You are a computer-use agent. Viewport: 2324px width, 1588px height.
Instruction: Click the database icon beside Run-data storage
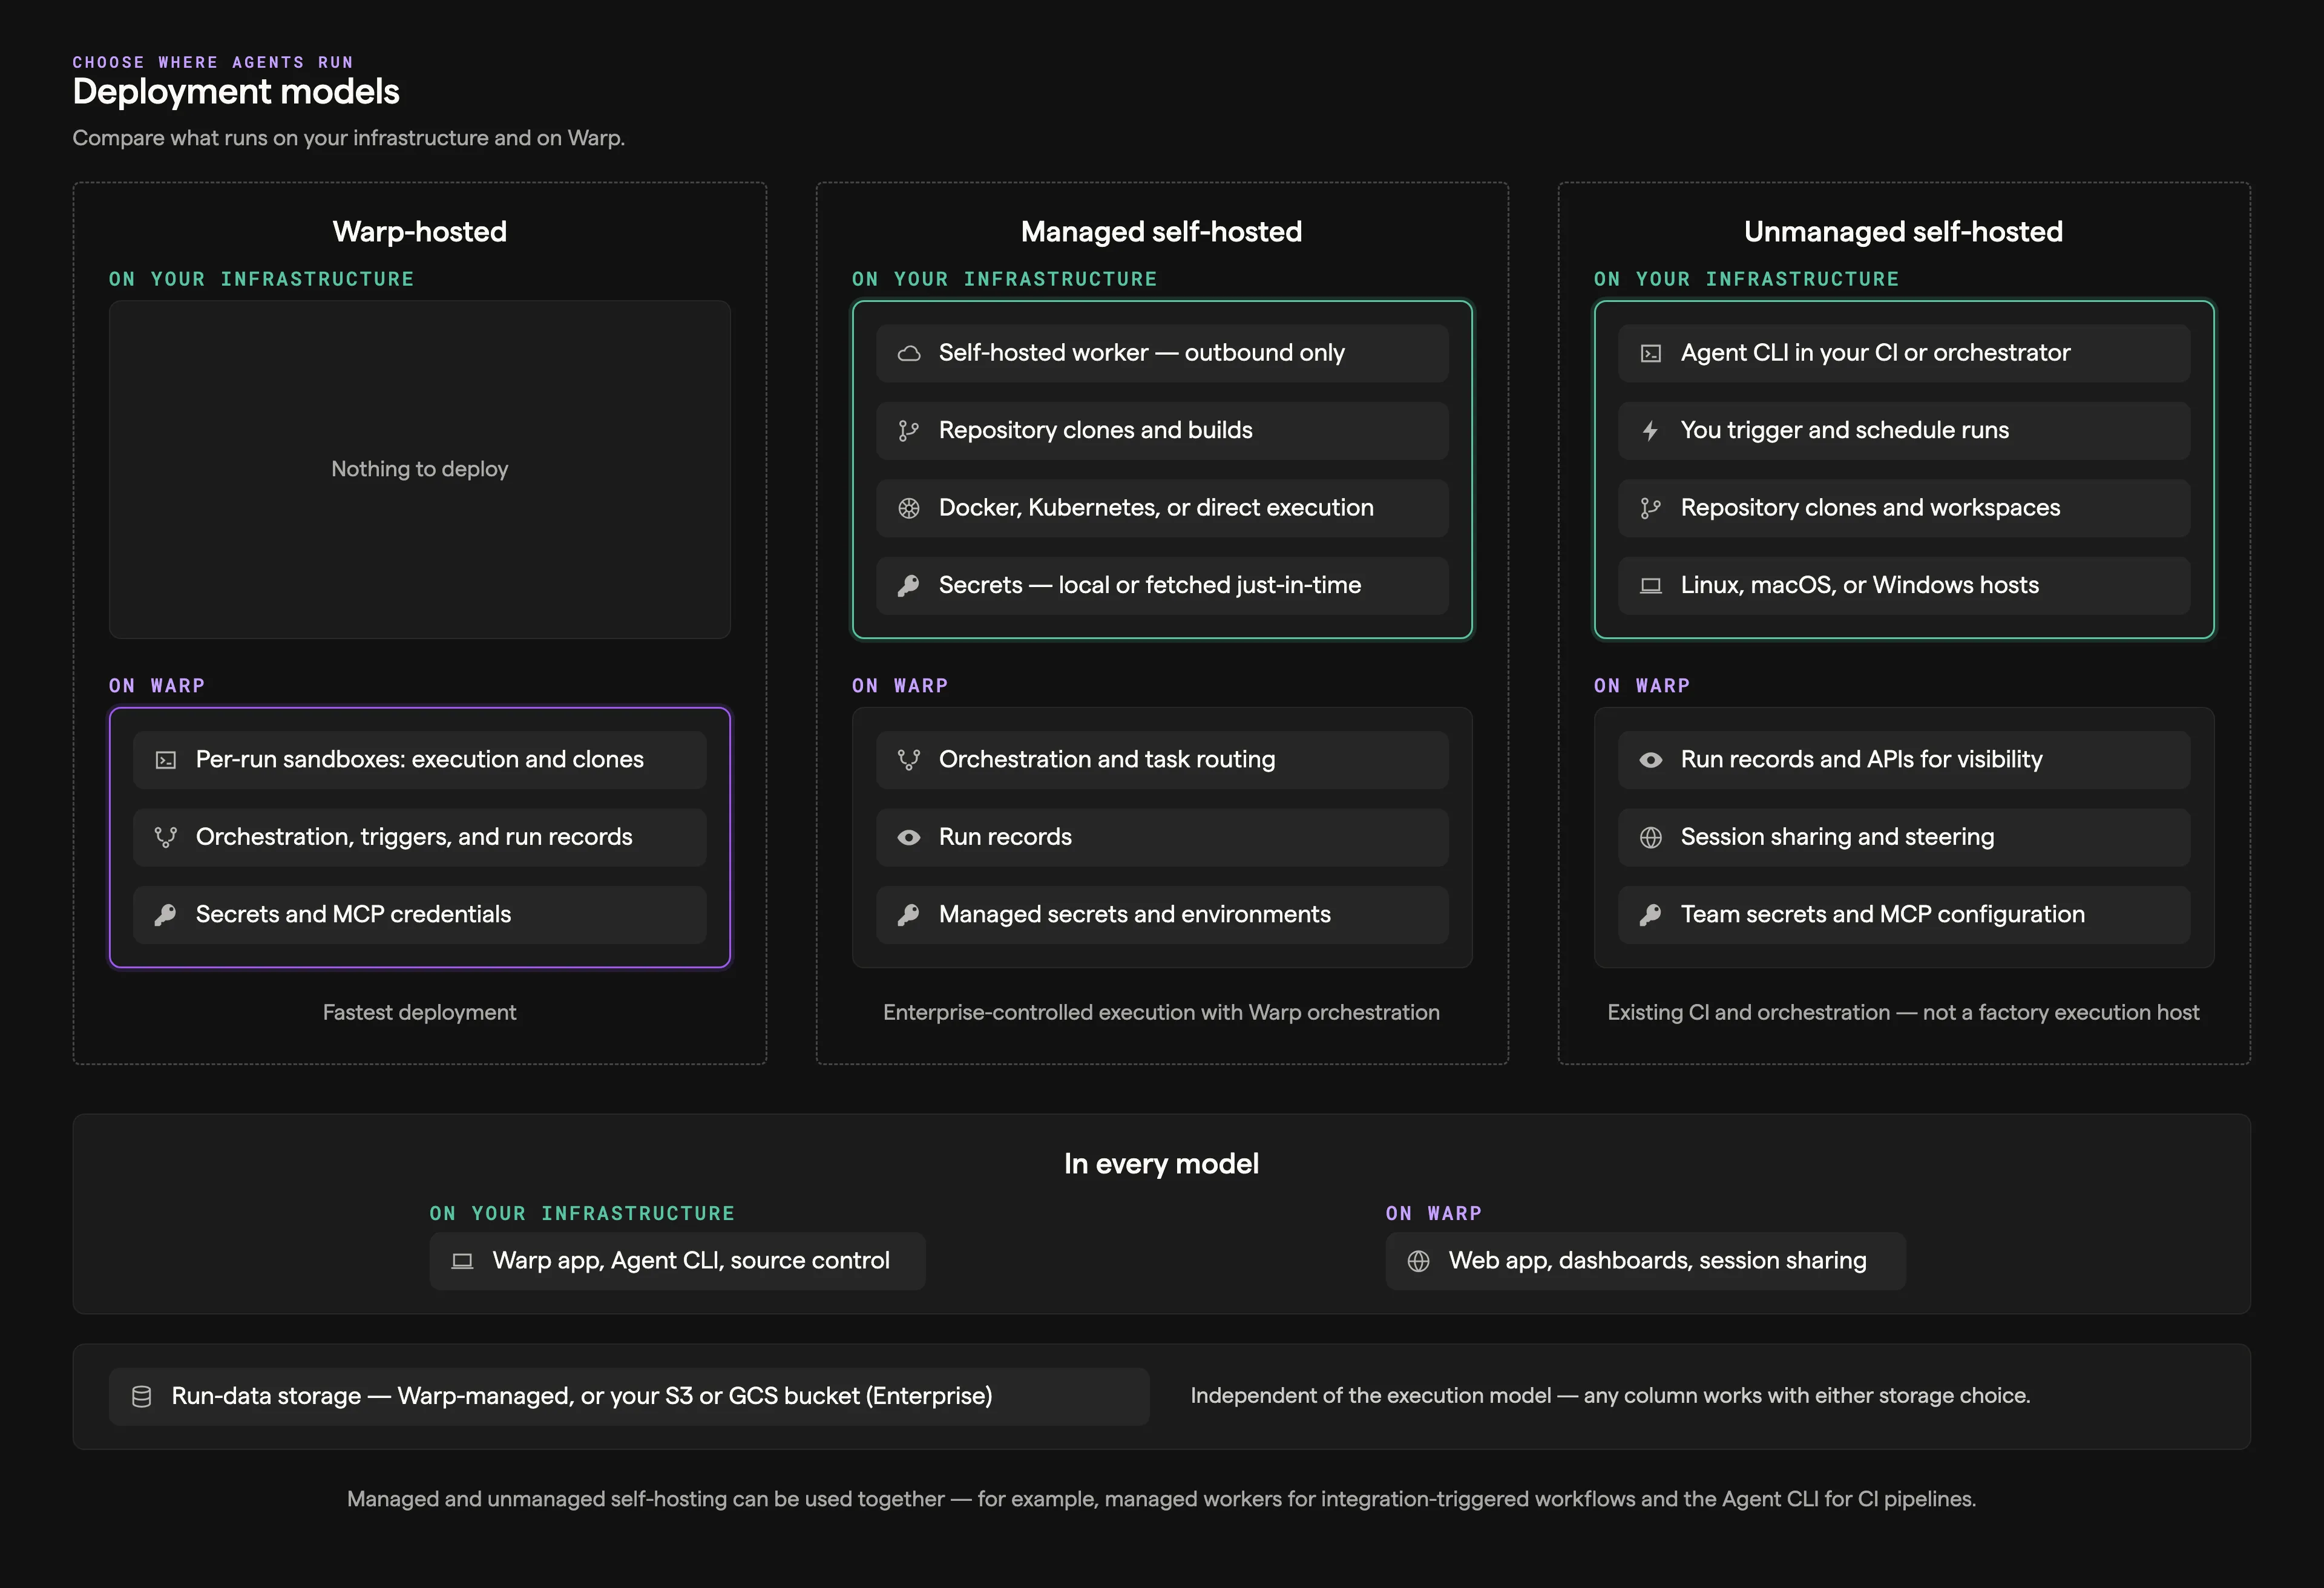(142, 1397)
